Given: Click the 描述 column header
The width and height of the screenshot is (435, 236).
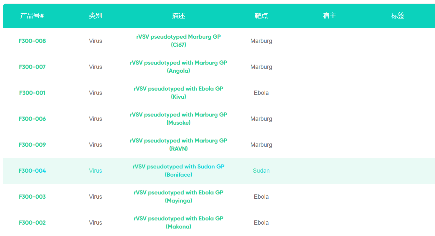Looking at the screenshot, I should click(178, 16).
